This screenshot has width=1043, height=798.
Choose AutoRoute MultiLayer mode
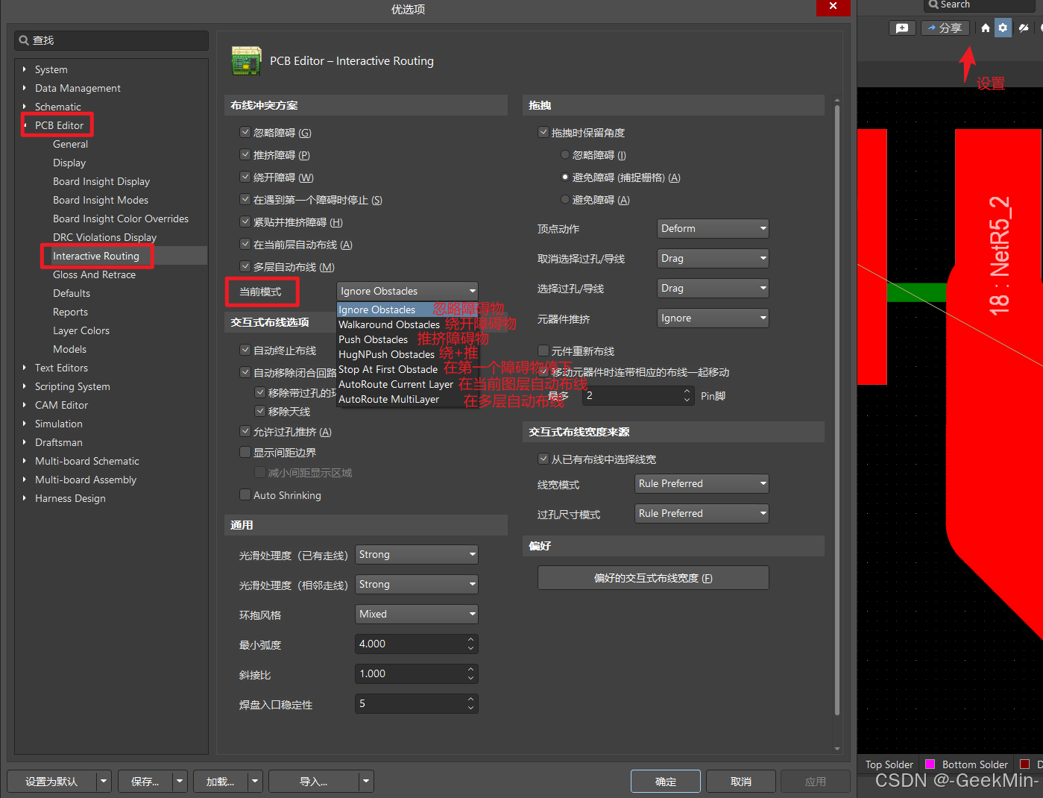point(388,399)
